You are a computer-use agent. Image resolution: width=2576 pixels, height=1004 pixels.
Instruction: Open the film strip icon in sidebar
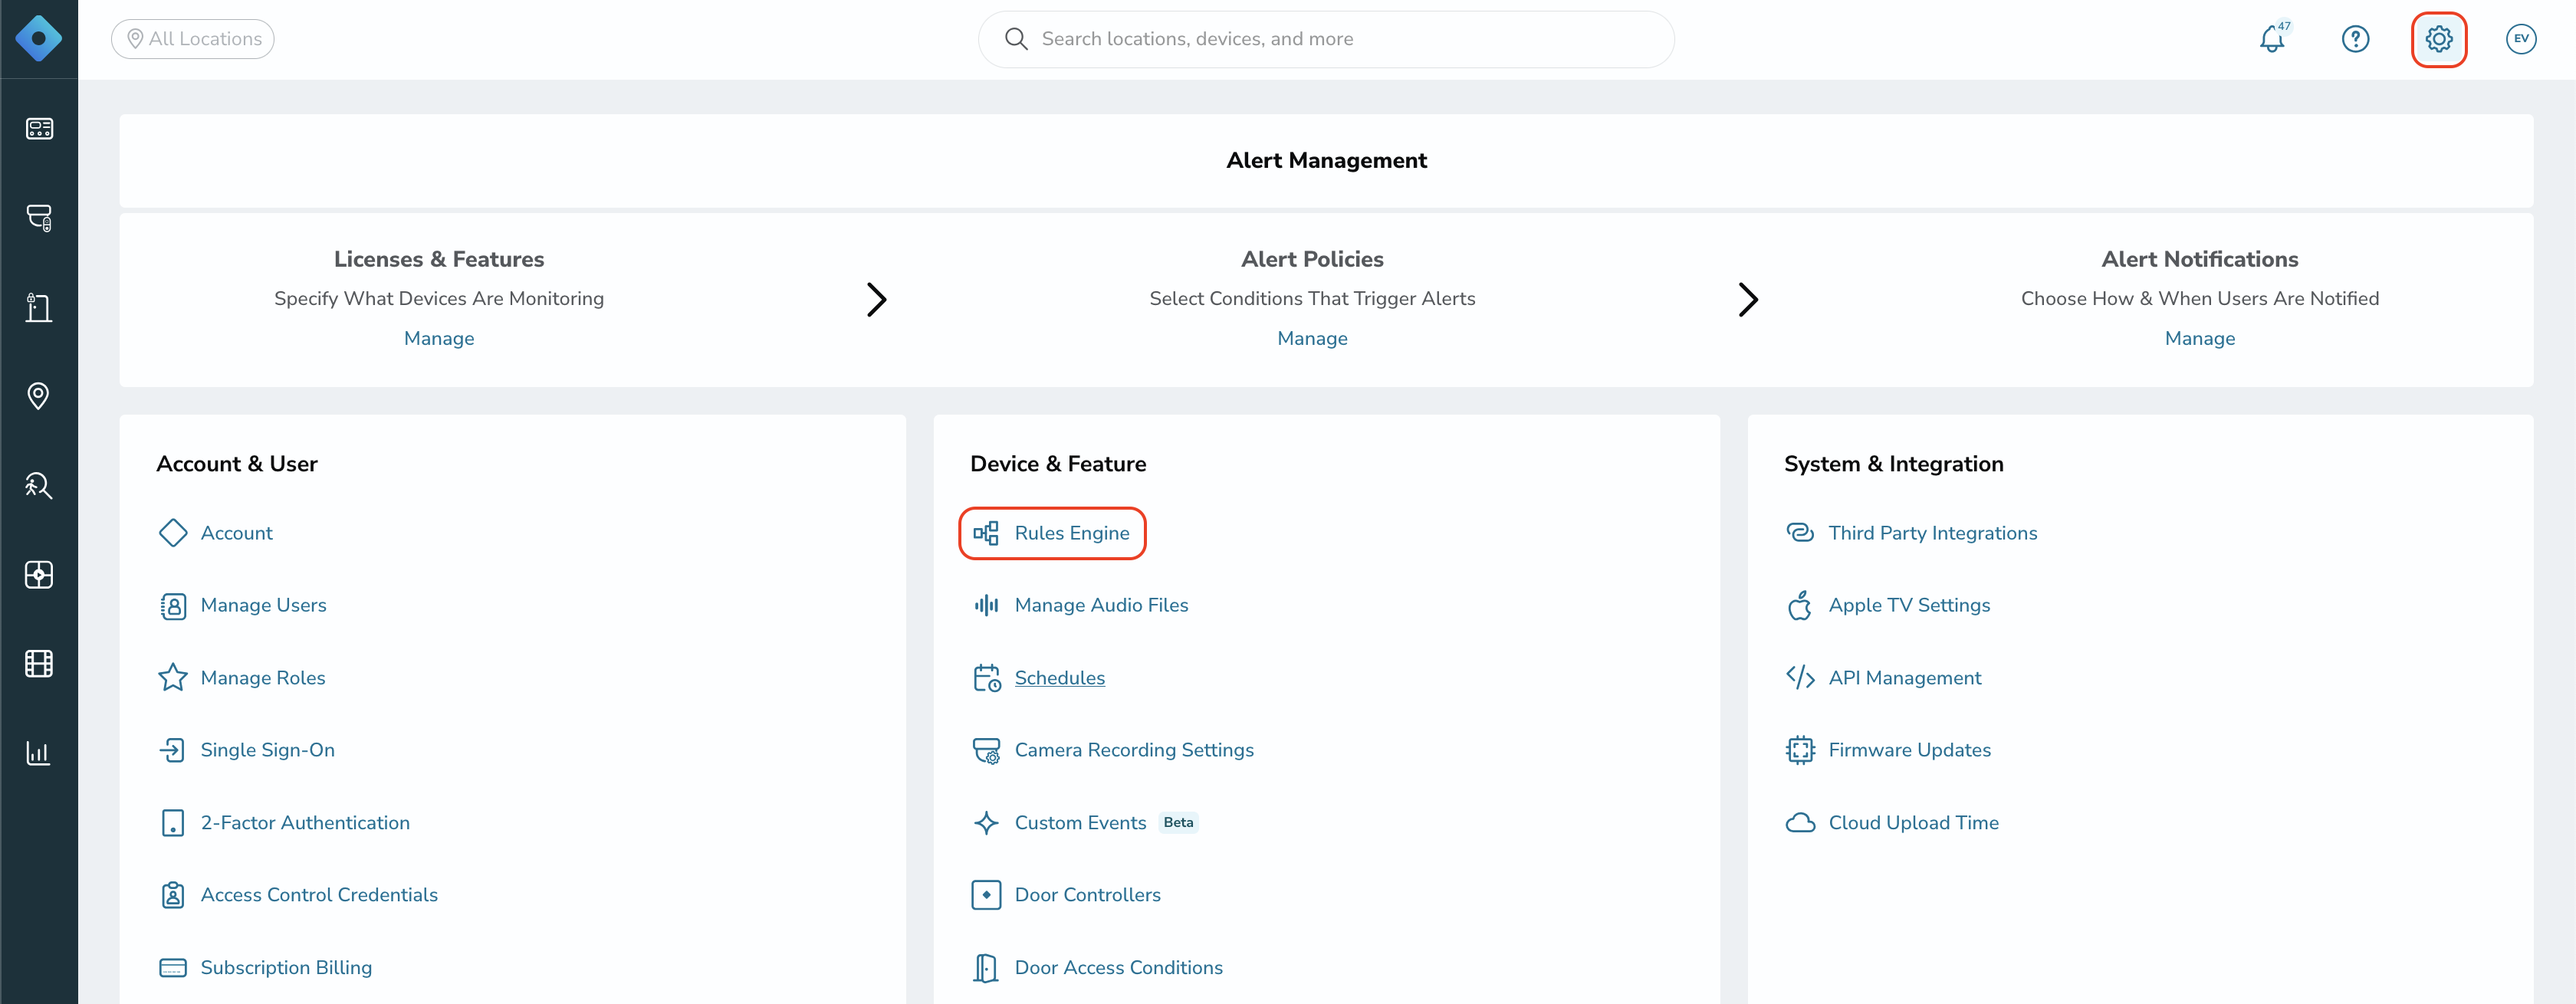(38, 664)
